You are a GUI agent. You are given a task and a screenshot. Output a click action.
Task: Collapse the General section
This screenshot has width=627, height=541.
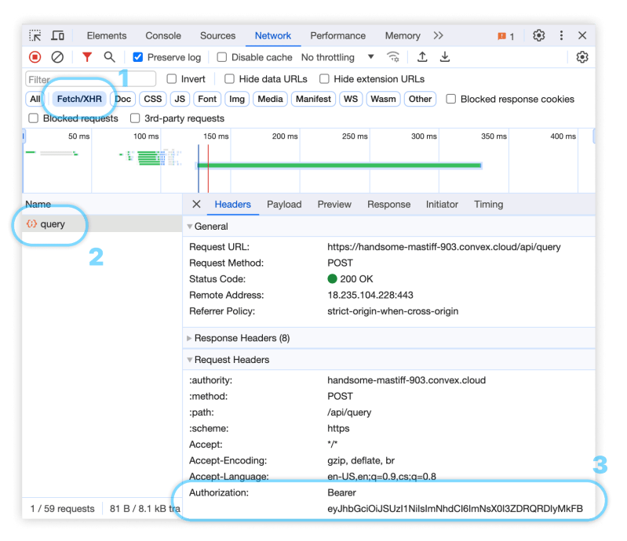(x=190, y=227)
